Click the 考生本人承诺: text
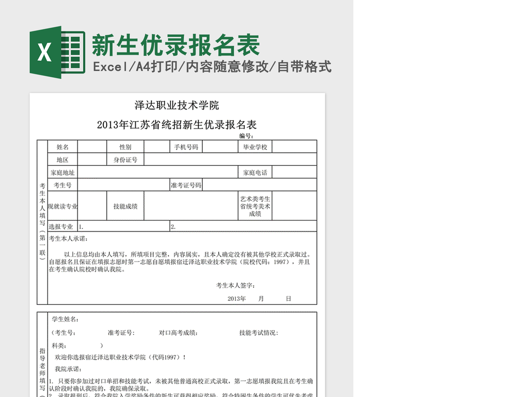 point(68,239)
